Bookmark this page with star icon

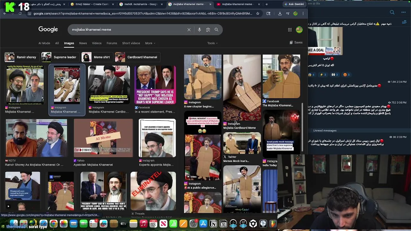point(258,13)
